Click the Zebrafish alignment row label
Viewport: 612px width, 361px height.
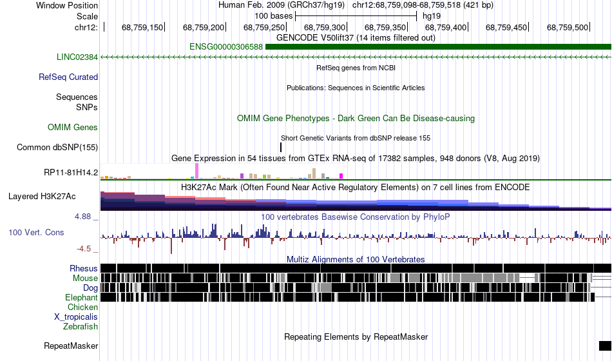[x=81, y=326]
